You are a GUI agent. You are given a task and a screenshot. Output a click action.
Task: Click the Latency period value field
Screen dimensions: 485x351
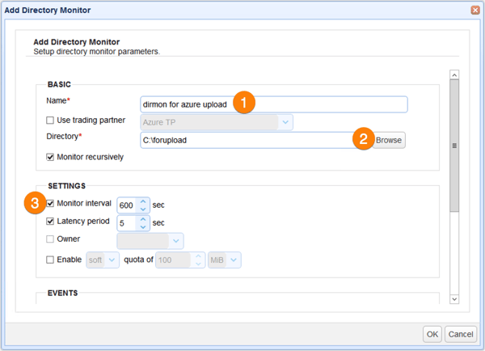click(127, 223)
